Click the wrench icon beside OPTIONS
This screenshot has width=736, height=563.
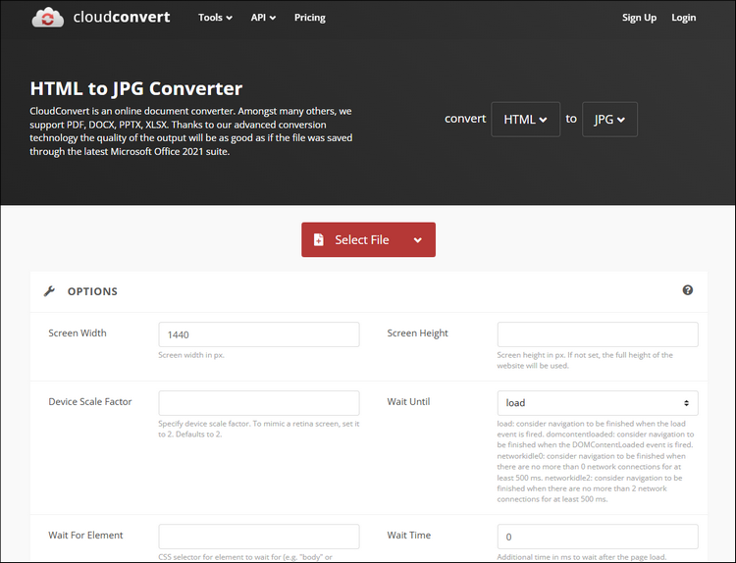click(49, 291)
